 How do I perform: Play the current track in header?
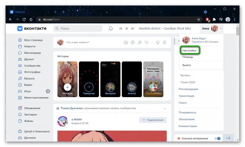click(127, 28)
